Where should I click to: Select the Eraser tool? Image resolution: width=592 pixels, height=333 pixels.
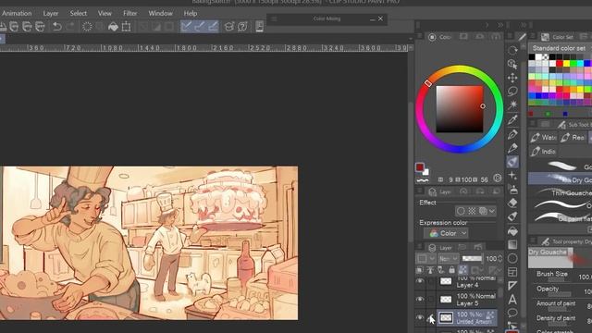[x=512, y=203]
